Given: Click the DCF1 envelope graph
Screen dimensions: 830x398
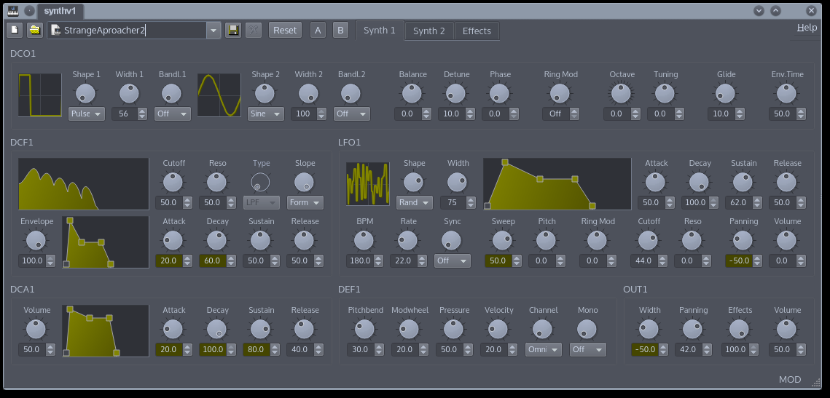Looking at the screenshot, I should tap(106, 242).
